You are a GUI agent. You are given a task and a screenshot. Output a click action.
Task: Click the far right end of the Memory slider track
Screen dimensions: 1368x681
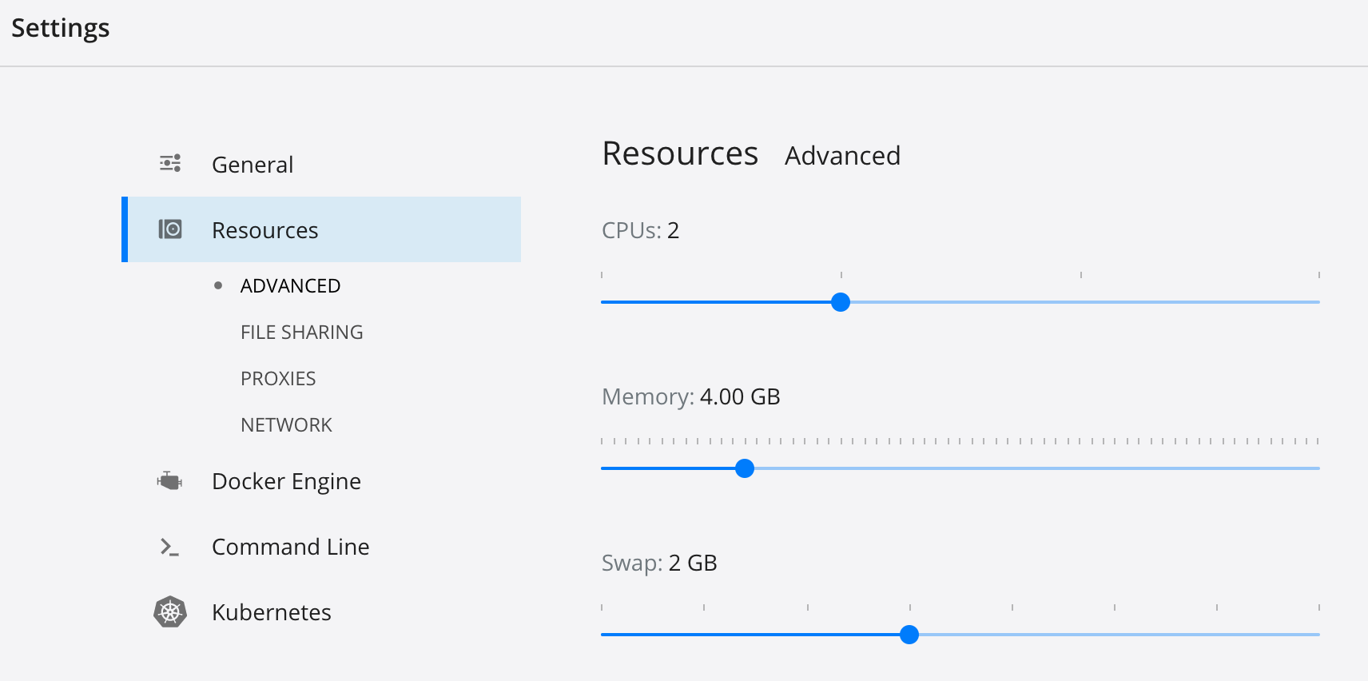point(1318,468)
